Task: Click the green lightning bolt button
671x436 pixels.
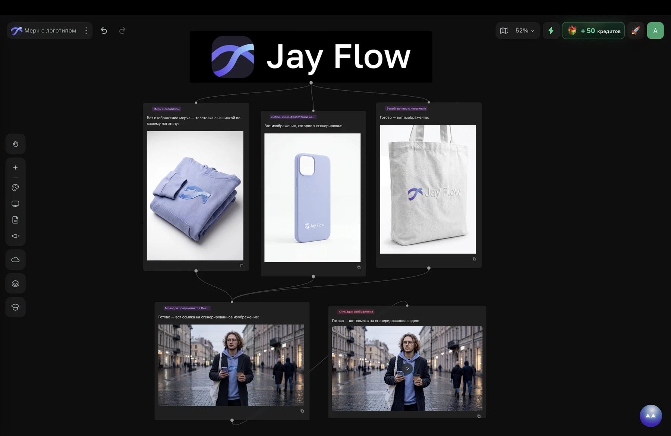Action: 551,31
